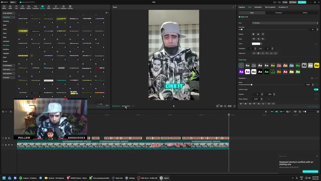This screenshot has width=321, height=181.
Task: Choose the yellow-background Aa preset style
Action: (317, 66)
